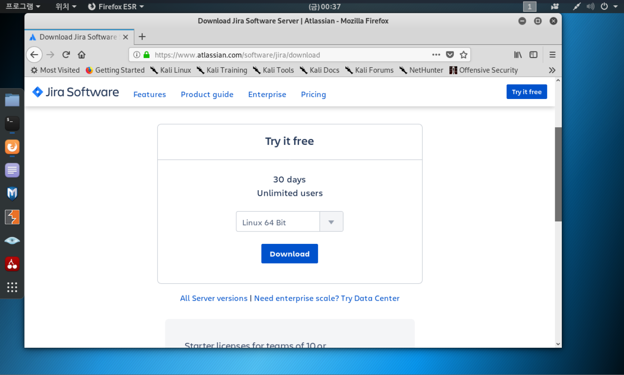Show all applications grid
The width and height of the screenshot is (624, 375).
pyautogui.click(x=12, y=287)
